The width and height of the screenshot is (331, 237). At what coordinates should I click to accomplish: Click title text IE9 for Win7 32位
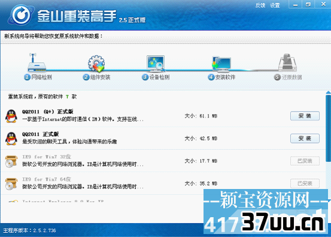[x=47, y=157]
